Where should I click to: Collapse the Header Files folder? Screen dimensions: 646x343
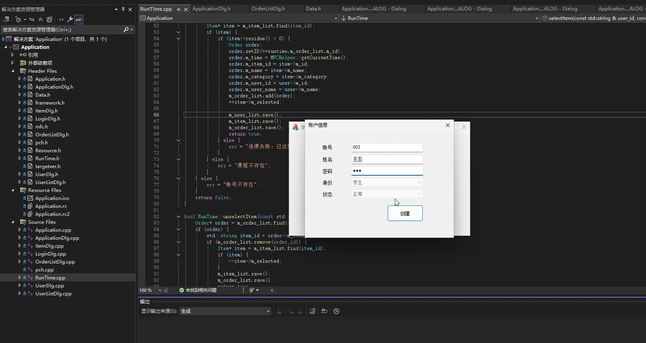tap(13, 71)
